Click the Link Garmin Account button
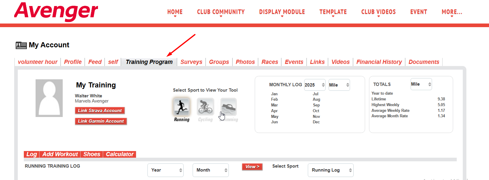 pyautogui.click(x=101, y=121)
